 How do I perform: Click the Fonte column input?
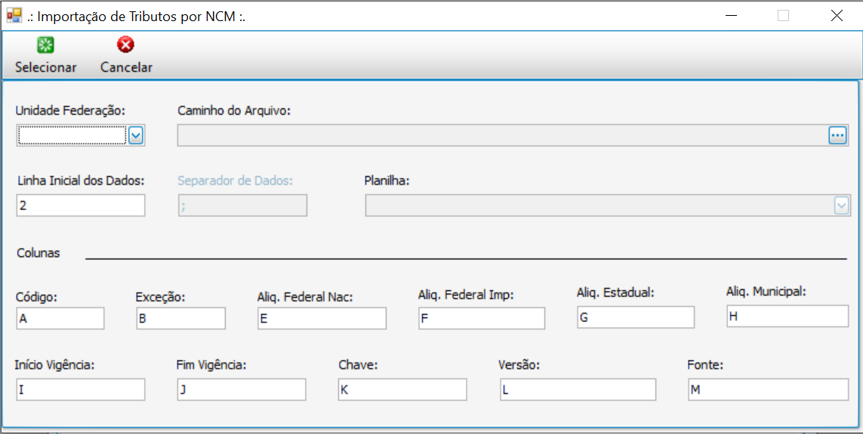point(768,390)
